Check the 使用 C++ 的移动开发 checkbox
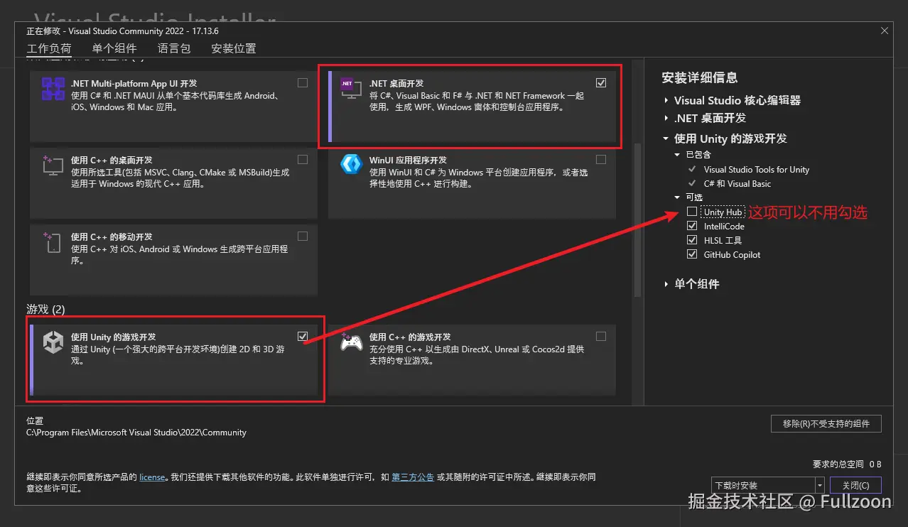908x527 pixels. [x=303, y=236]
